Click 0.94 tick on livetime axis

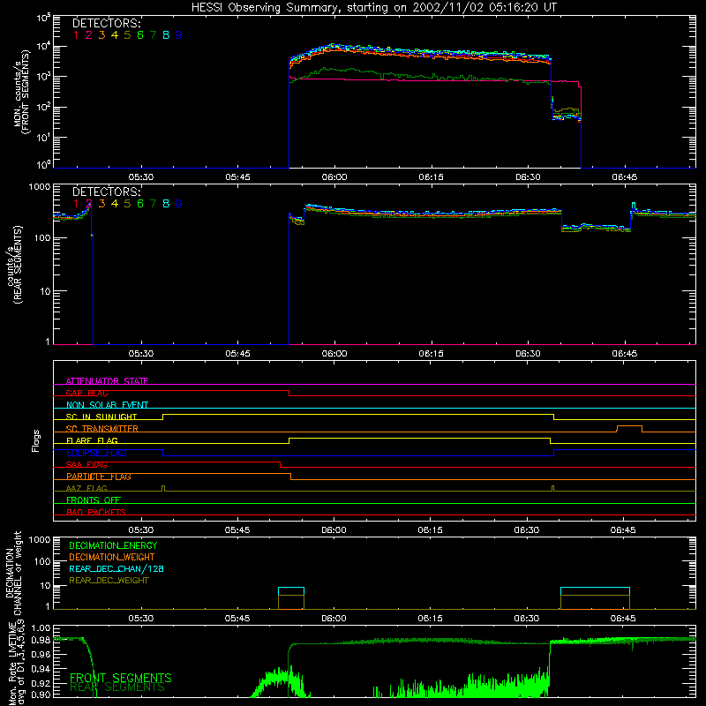tap(41, 669)
